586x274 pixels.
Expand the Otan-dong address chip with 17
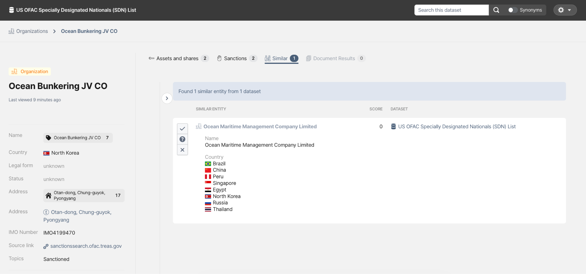84,196
